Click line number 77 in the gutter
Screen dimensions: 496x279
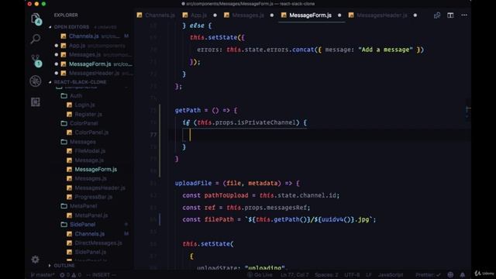point(153,135)
